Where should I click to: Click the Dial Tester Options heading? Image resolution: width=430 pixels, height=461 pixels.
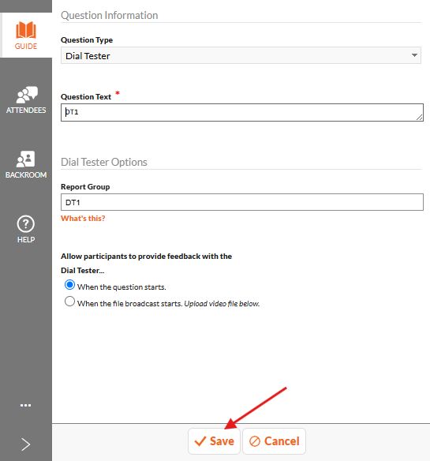tap(104, 162)
